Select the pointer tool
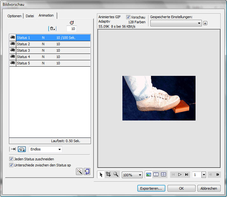The width and height of the screenshot is (227, 197). click(x=101, y=174)
